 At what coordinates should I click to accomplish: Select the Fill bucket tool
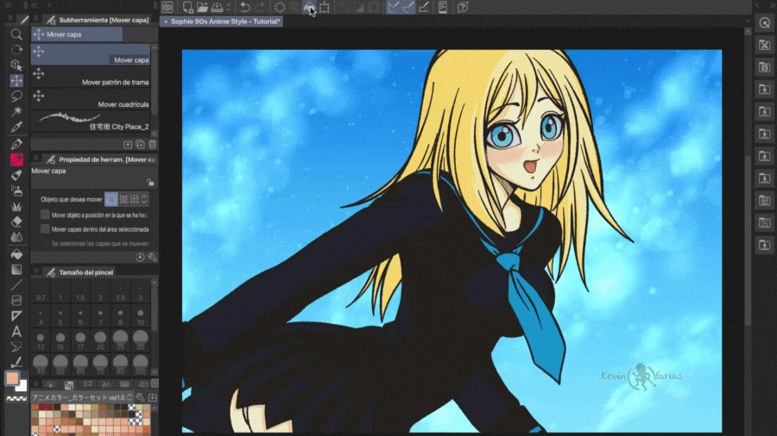coord(16,254)
